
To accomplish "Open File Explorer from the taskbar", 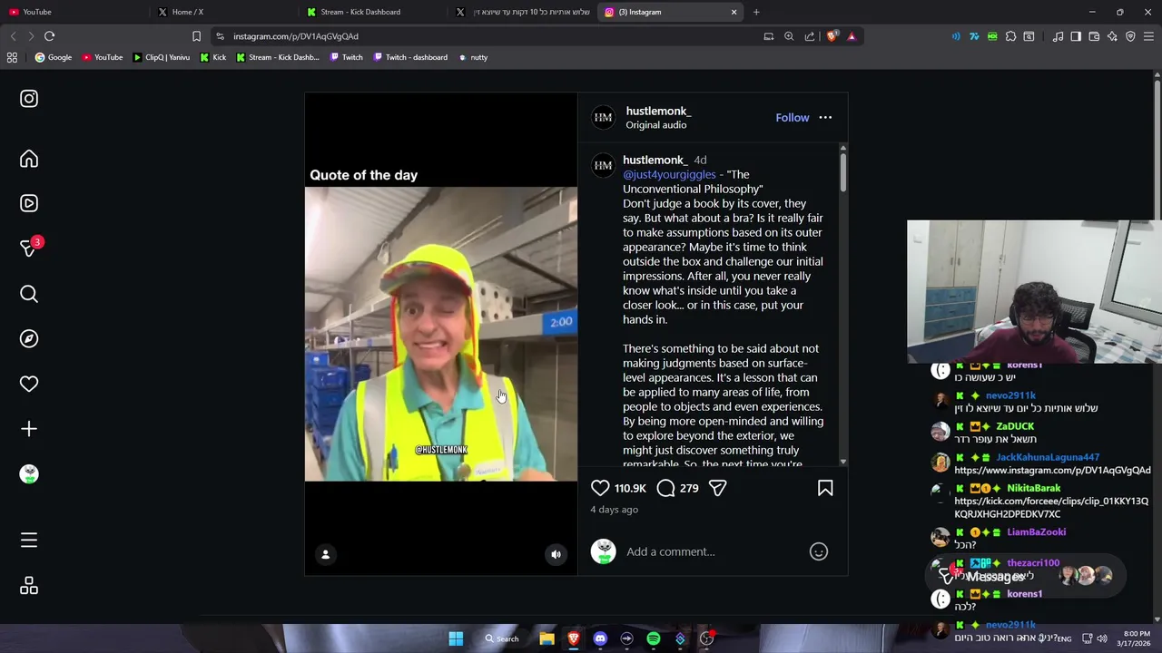I will 547,638.
